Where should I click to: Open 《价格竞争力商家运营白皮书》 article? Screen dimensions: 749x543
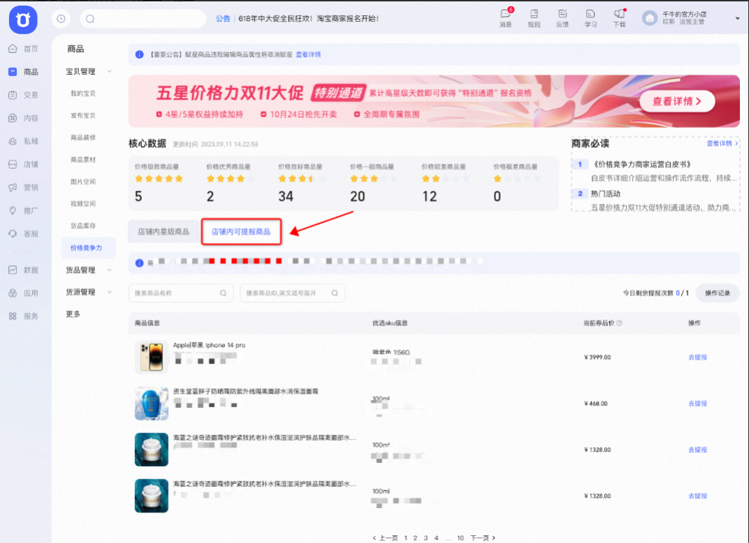point(641,164)
